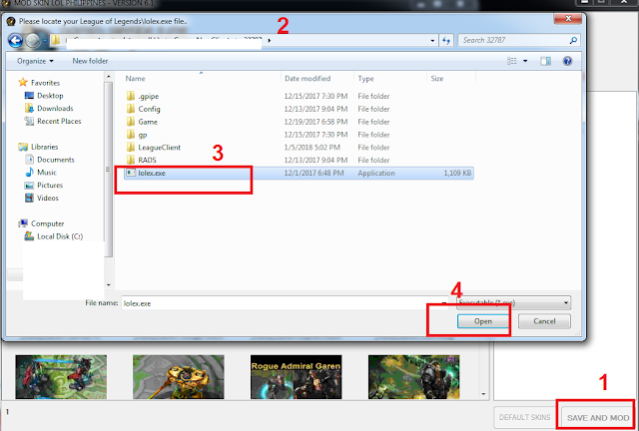Select the LeagueClient folder
Screen dimensions: 639x431
pyautogui.click(x=153, y=147)
